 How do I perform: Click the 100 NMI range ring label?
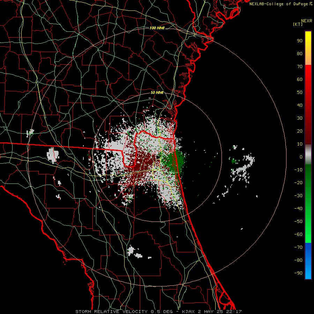157,28
